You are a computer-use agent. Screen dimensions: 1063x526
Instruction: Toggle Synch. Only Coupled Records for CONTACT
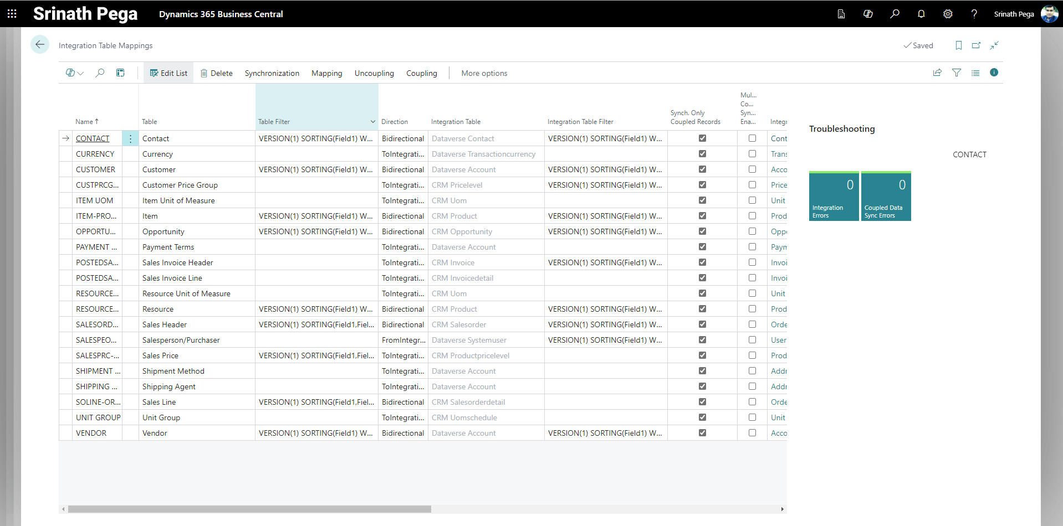(x=702, y=138)
